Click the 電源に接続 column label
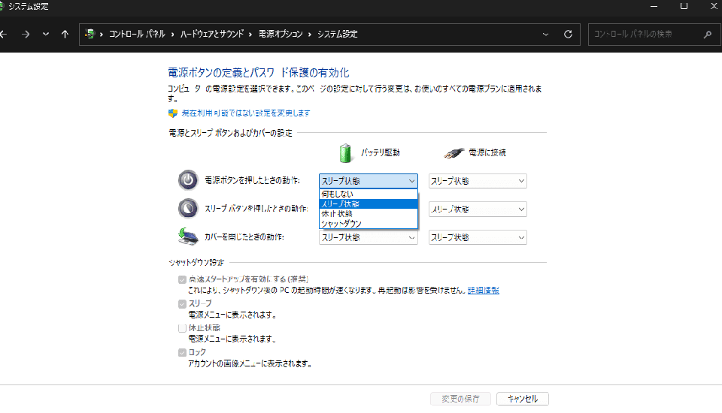 (487, 152)
